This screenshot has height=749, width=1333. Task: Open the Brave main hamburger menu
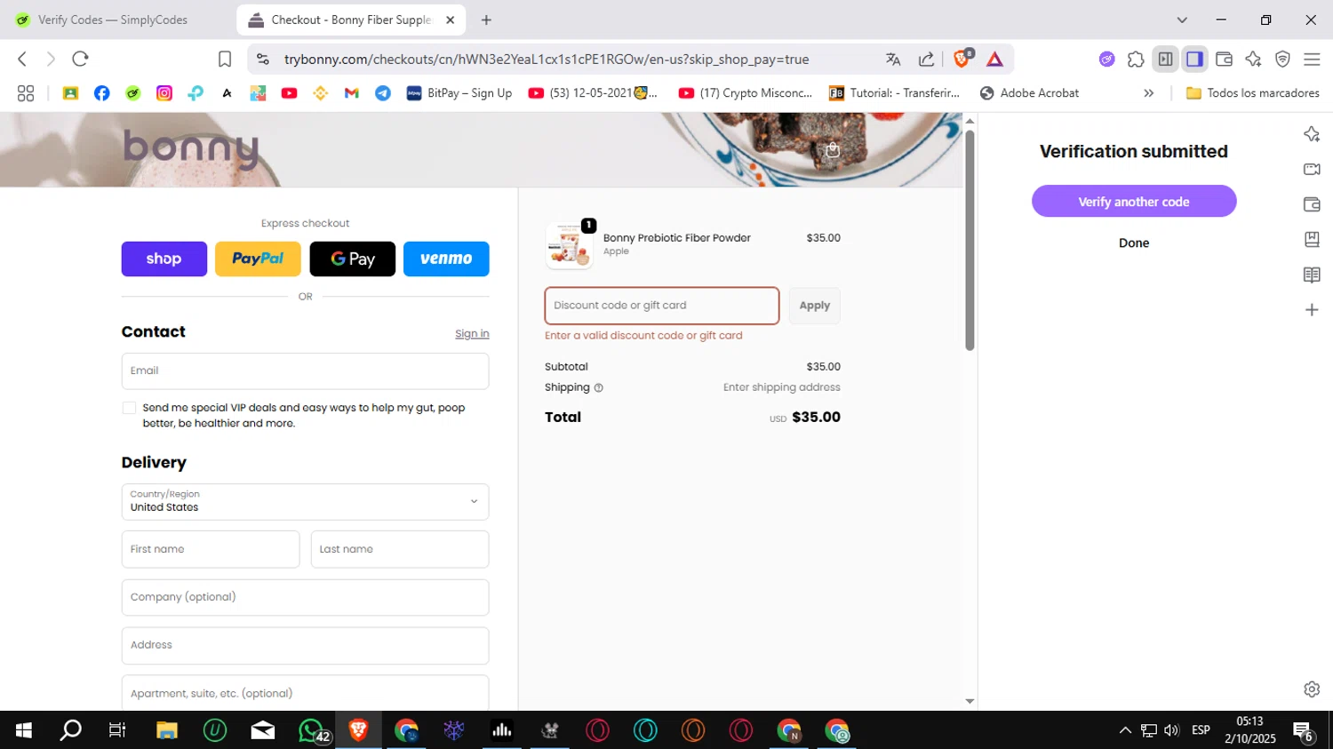click(x=1312, y=59)
